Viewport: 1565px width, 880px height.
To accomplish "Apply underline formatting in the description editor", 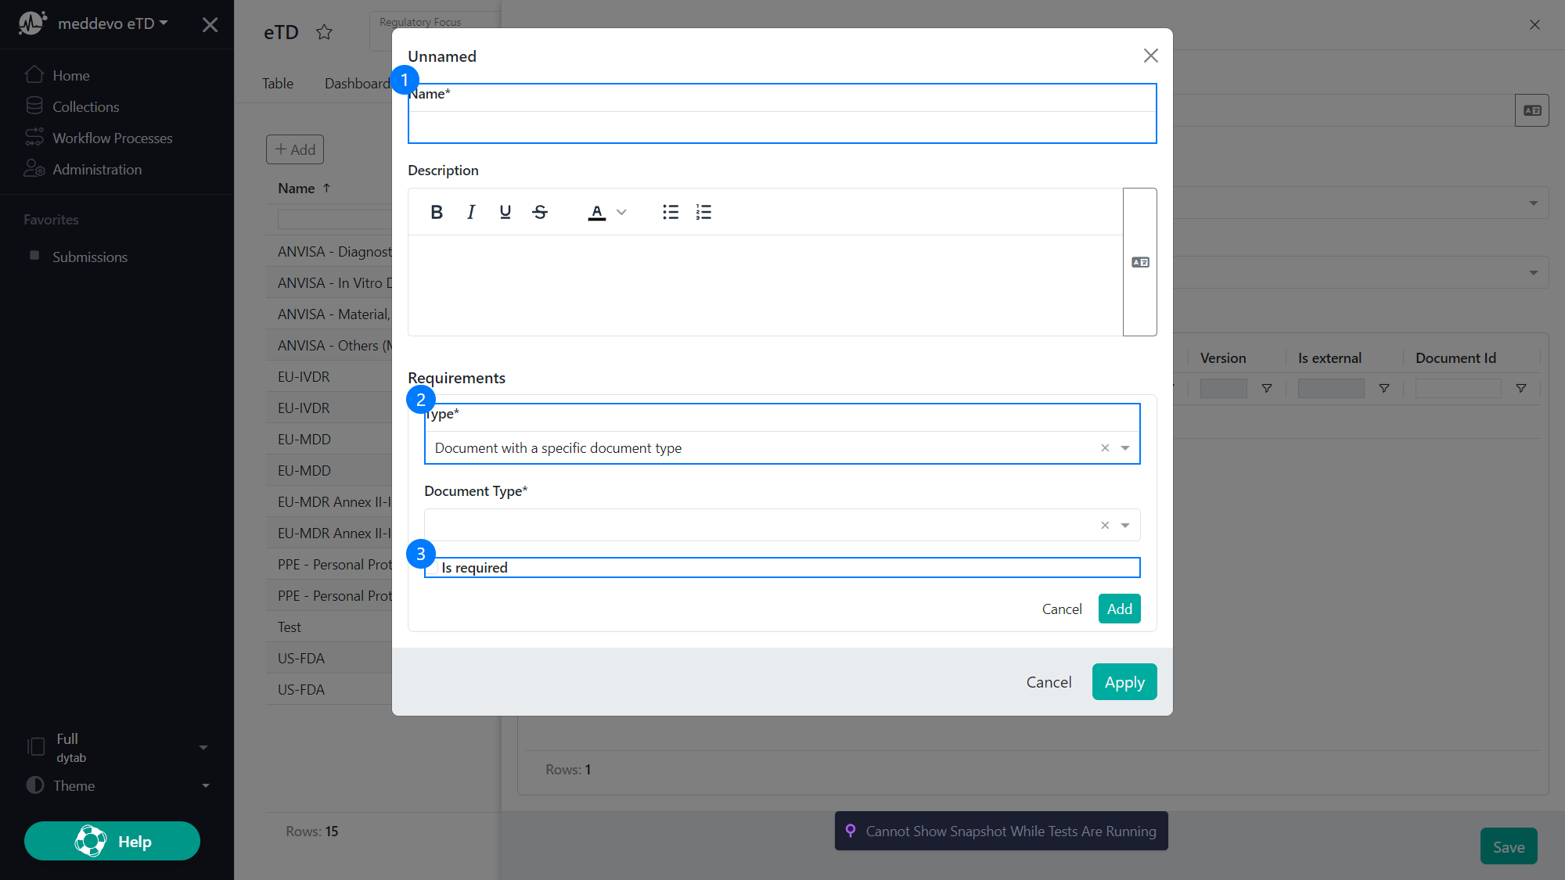I will pos(505,211).
